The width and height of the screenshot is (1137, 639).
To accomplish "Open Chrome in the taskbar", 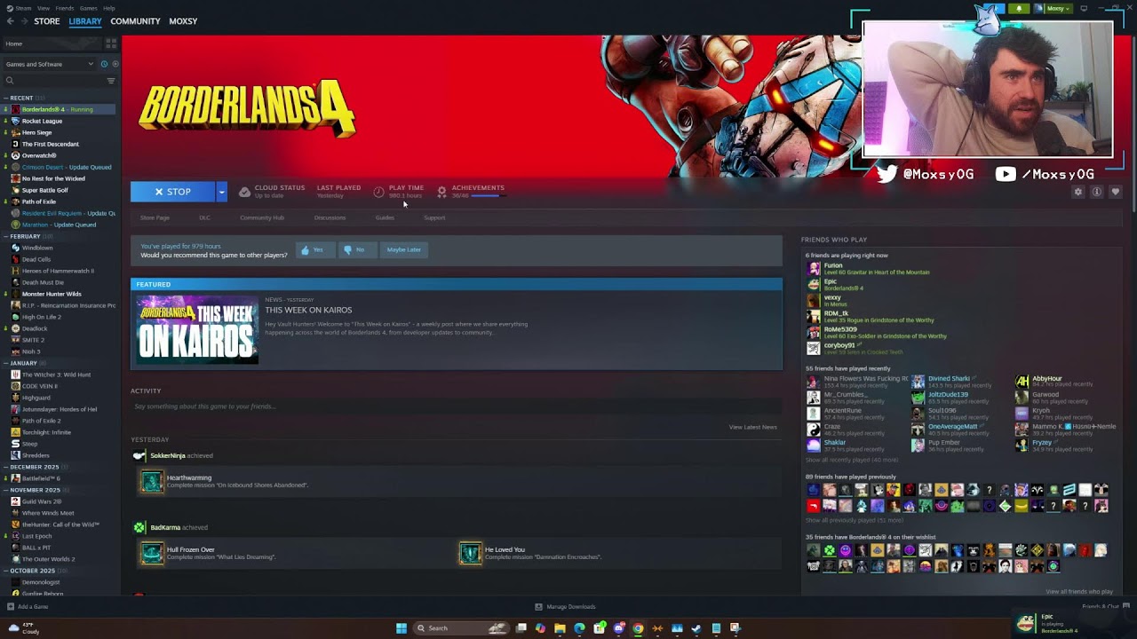I will point(638,628).
